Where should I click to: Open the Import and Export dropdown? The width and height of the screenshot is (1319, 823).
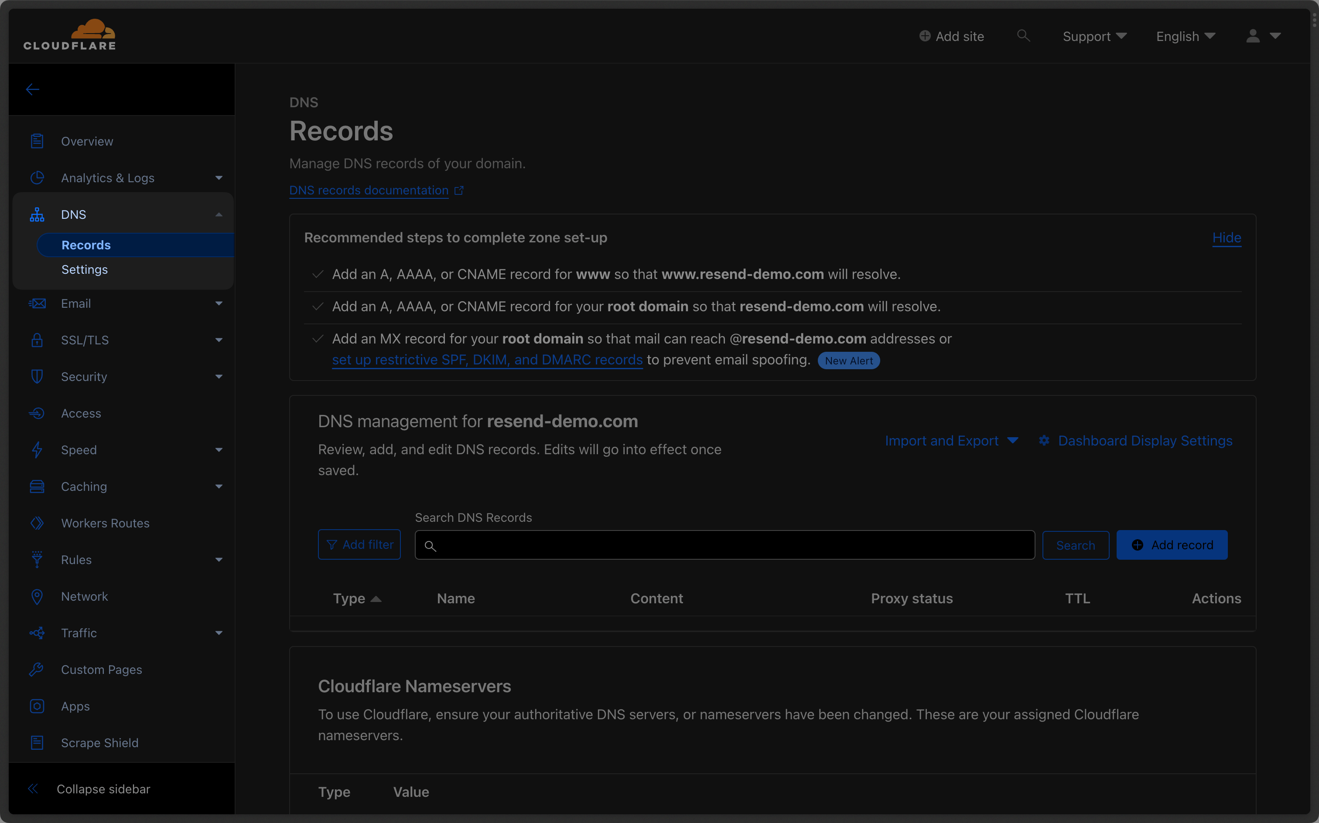point(951,440)
